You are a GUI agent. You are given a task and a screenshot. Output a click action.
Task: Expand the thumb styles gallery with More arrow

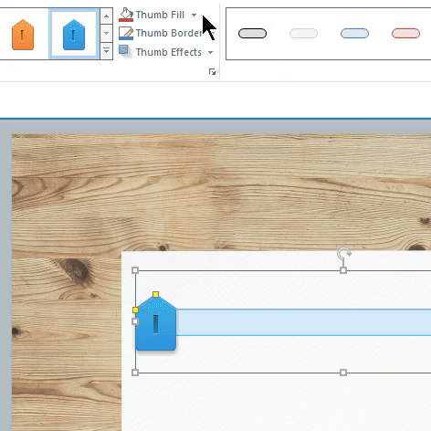click(x=106, y=50)
